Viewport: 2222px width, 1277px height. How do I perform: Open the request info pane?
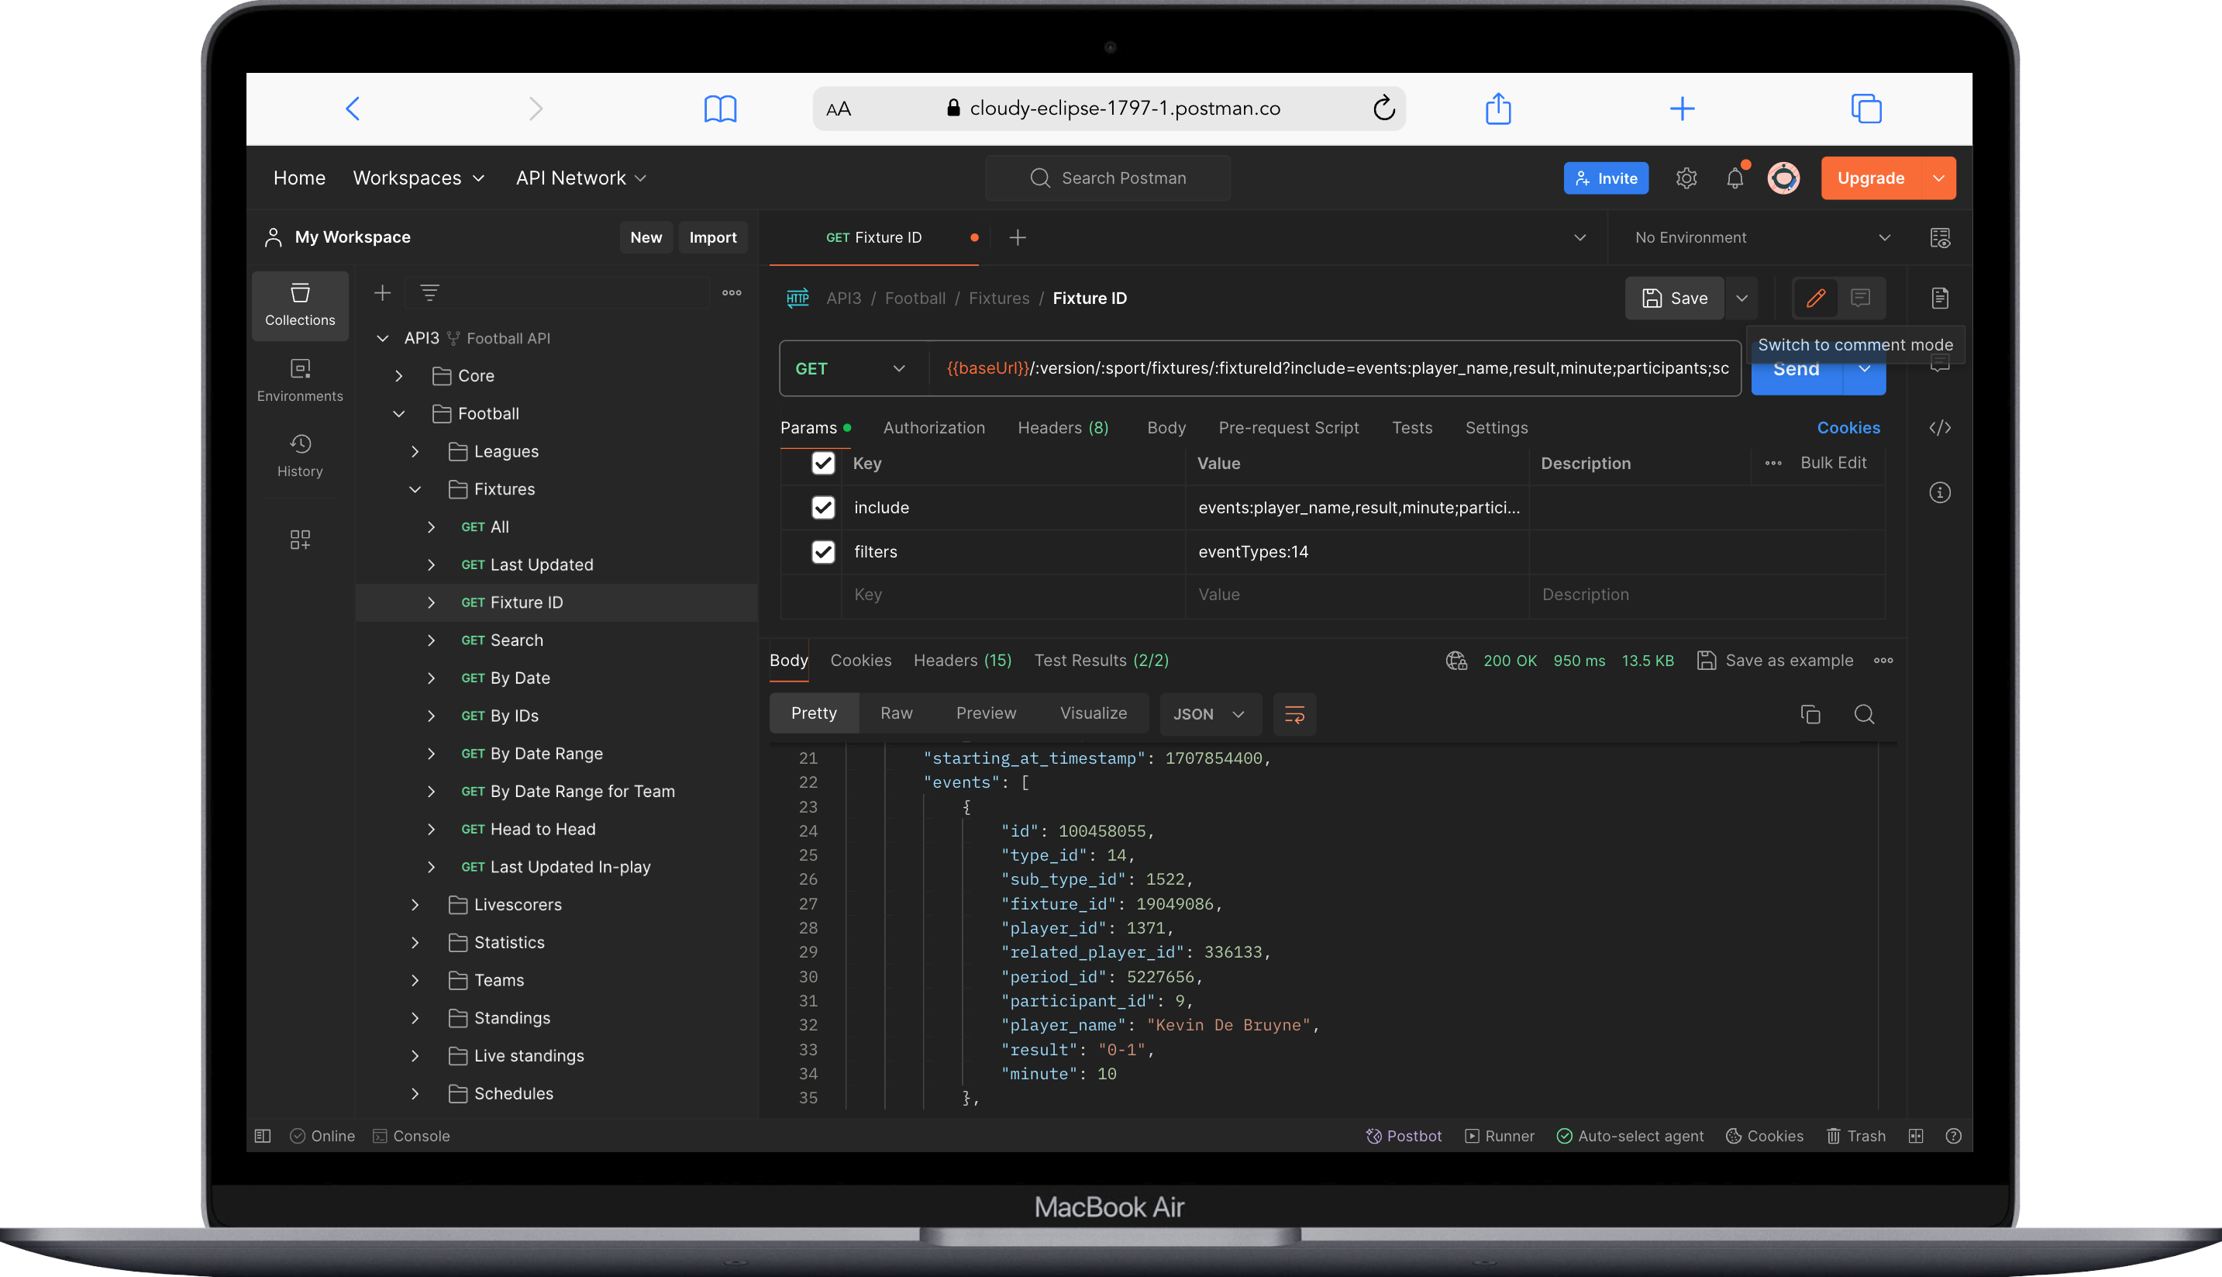1940,493
